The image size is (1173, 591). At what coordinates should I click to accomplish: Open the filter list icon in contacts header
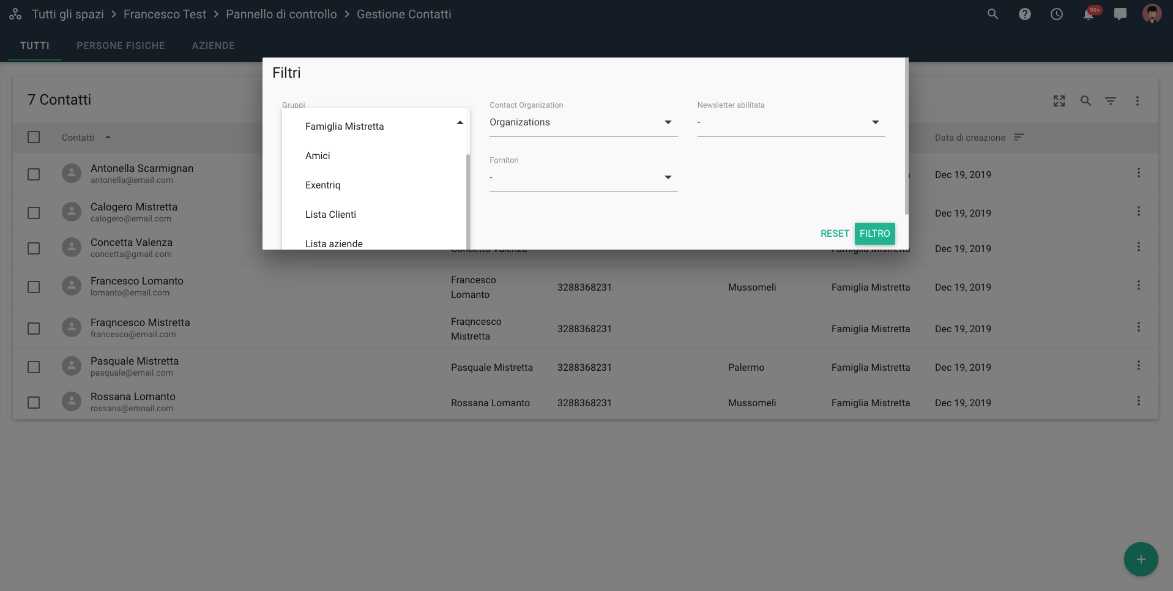[x=1110, y=101]
